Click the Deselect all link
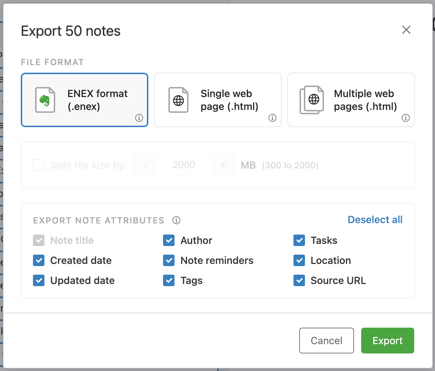The height and width of the screenshot is (371, 435). [x=375, y=220]
